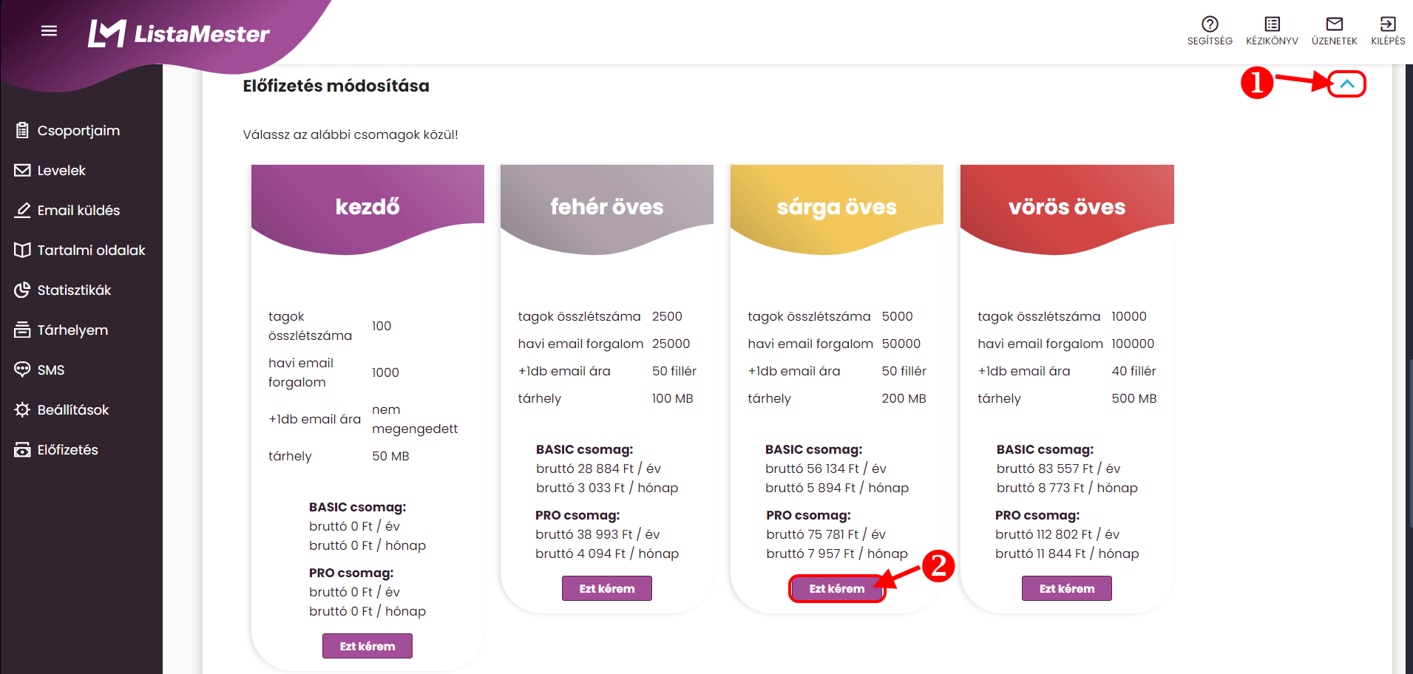Open Csoportjaim in the sidebar

pos(78,131)
